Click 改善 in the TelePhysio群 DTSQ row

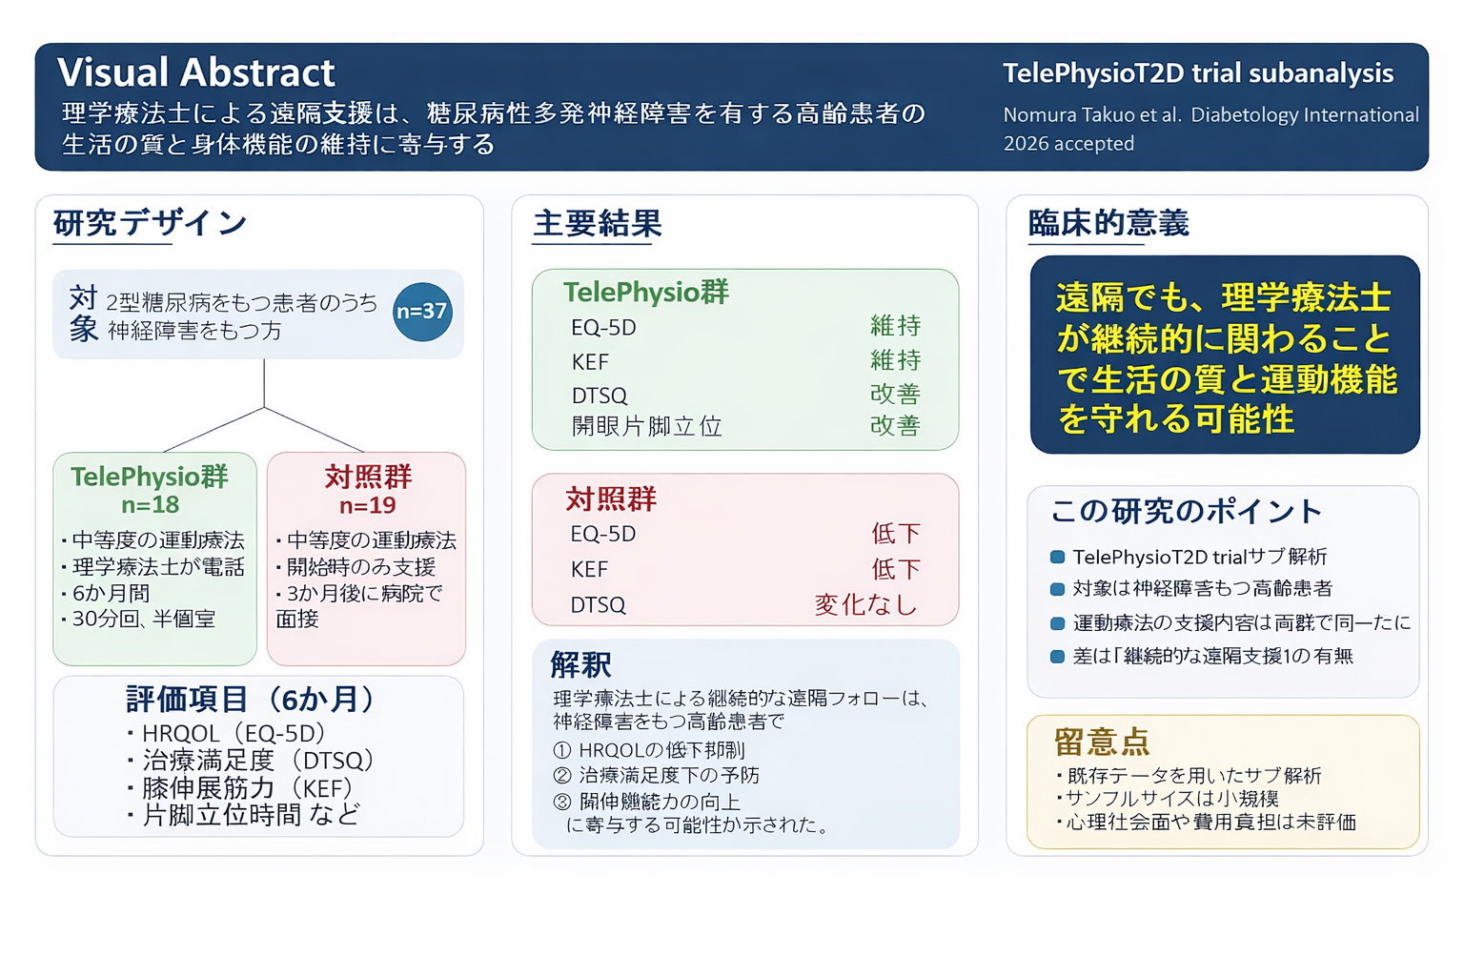pos(894,394)
